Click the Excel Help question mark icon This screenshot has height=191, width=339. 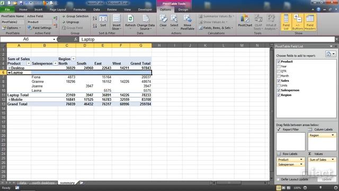318,10
